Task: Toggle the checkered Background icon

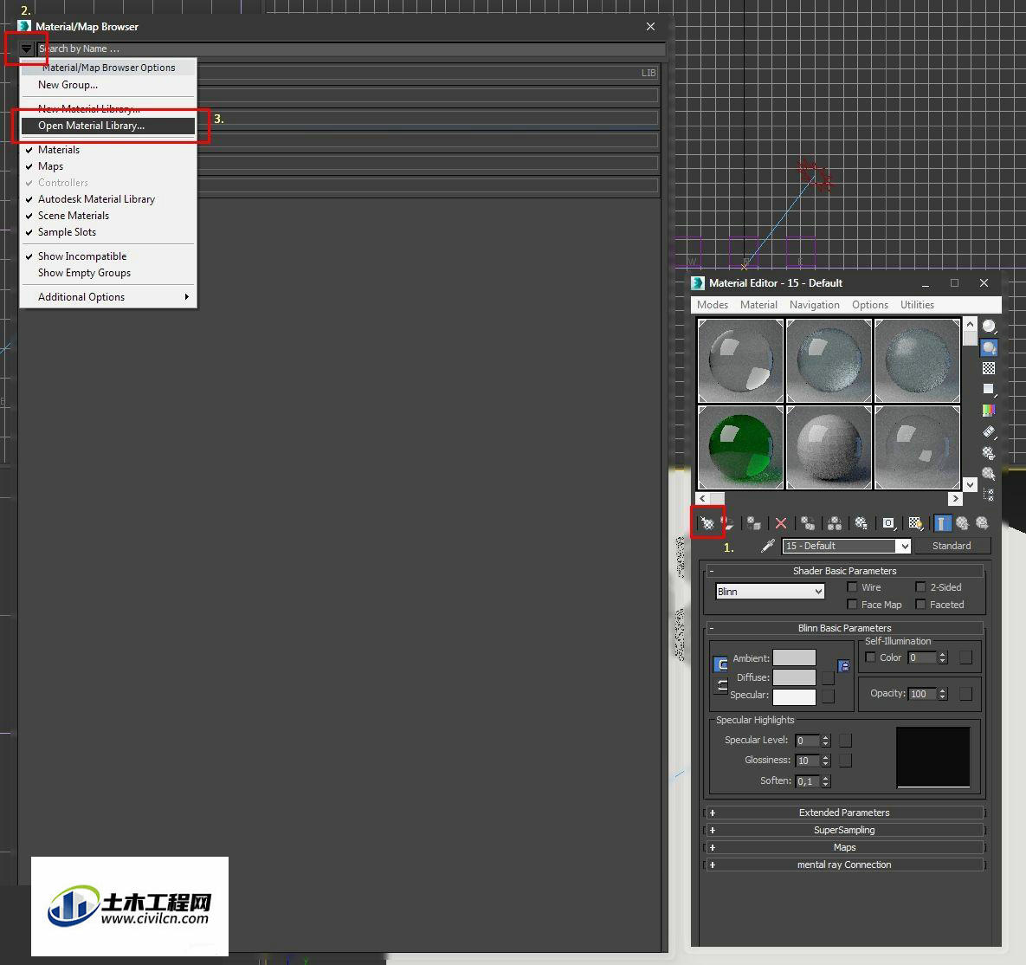Action: (x=989, y=368)
